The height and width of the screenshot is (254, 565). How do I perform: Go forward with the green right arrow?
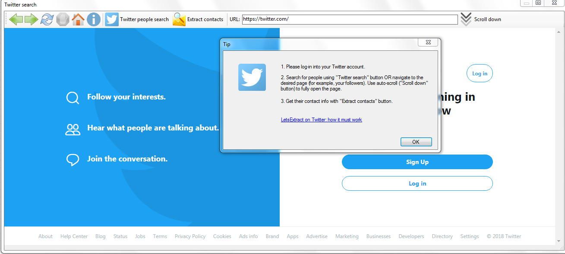31,19
